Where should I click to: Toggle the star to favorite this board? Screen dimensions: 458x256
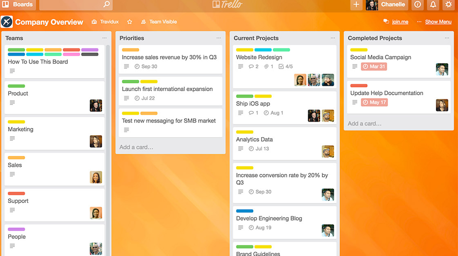pos(130,22)
